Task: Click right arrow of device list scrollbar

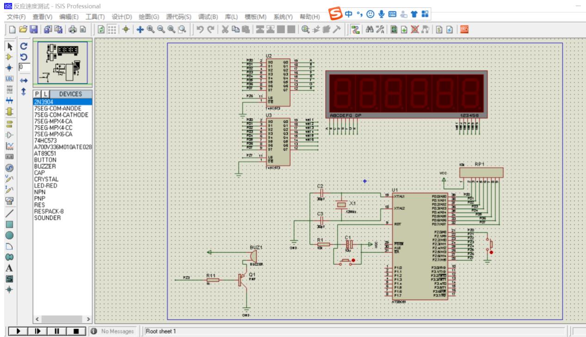Action: [x=88, y=319]
